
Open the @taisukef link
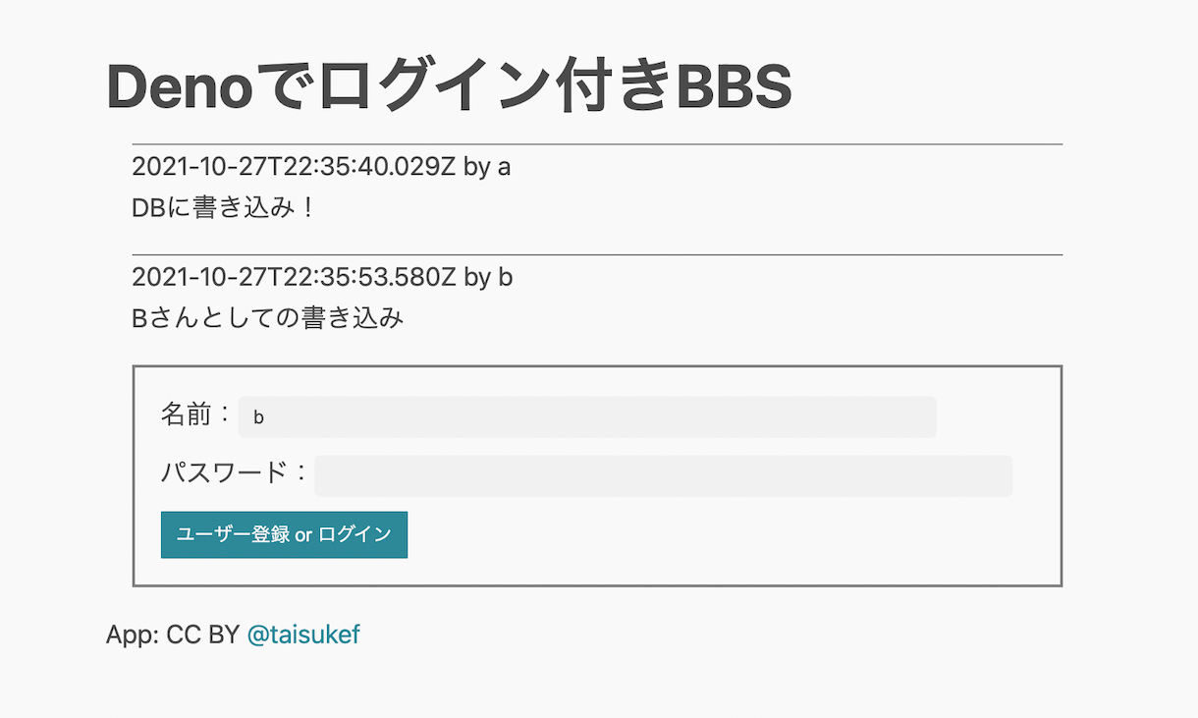303,635
